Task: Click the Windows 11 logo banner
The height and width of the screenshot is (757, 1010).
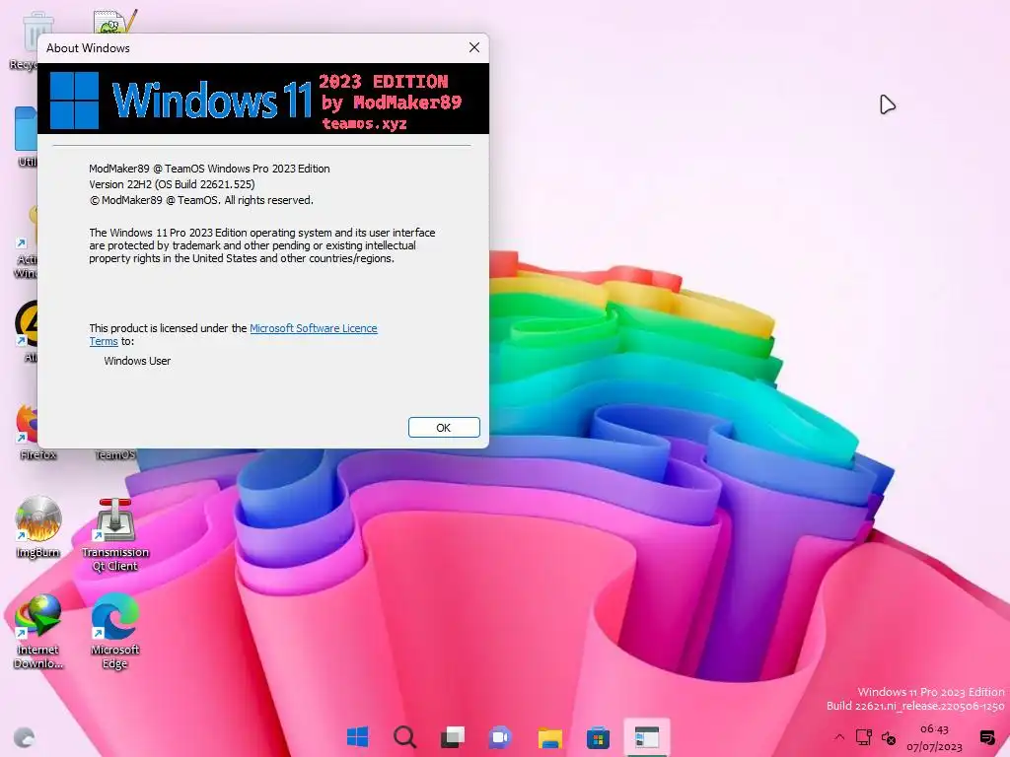Action: [x=263, y=99]
